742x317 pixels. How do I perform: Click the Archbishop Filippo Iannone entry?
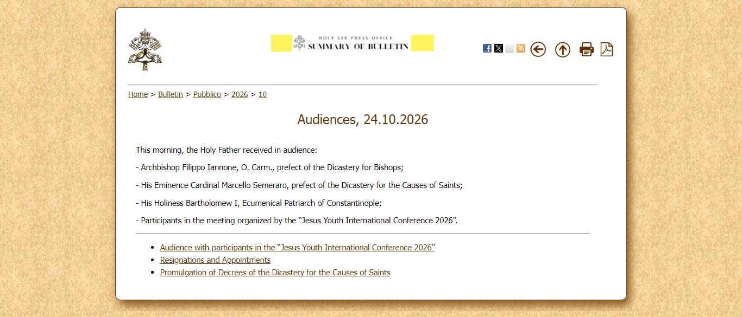(269, 167)
